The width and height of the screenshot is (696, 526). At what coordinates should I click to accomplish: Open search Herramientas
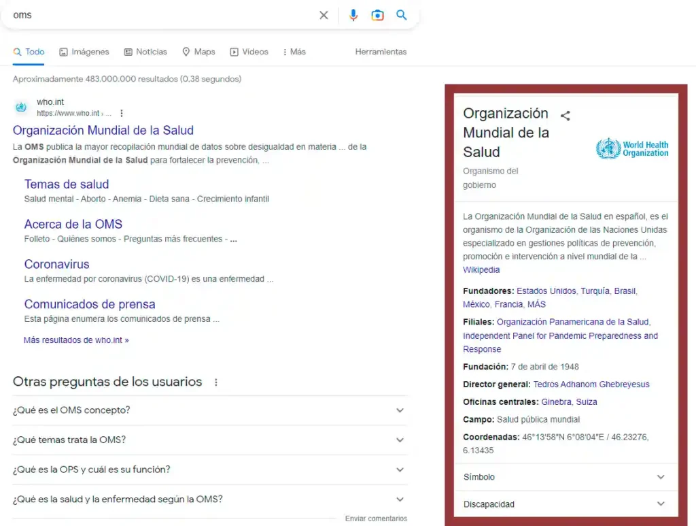point(381,51)
